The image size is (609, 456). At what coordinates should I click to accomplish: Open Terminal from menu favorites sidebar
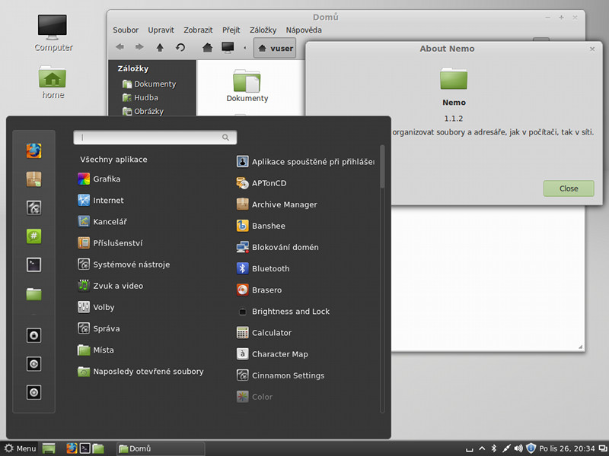point(33,264)
